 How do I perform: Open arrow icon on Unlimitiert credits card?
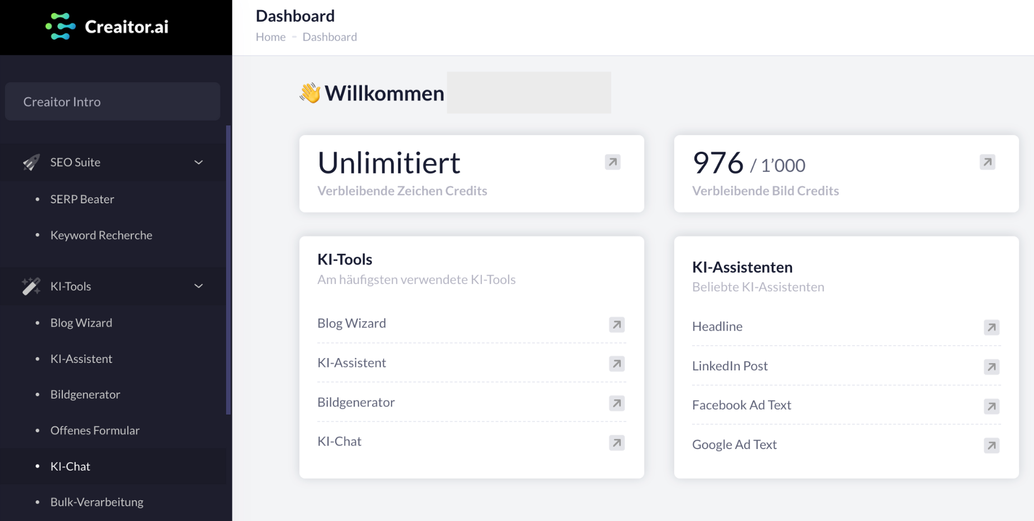coord(612,162)
